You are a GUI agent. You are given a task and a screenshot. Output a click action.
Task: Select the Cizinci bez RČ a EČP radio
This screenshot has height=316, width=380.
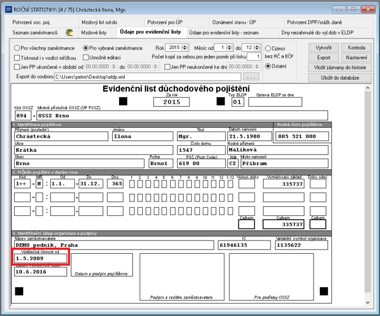point(268,48)
